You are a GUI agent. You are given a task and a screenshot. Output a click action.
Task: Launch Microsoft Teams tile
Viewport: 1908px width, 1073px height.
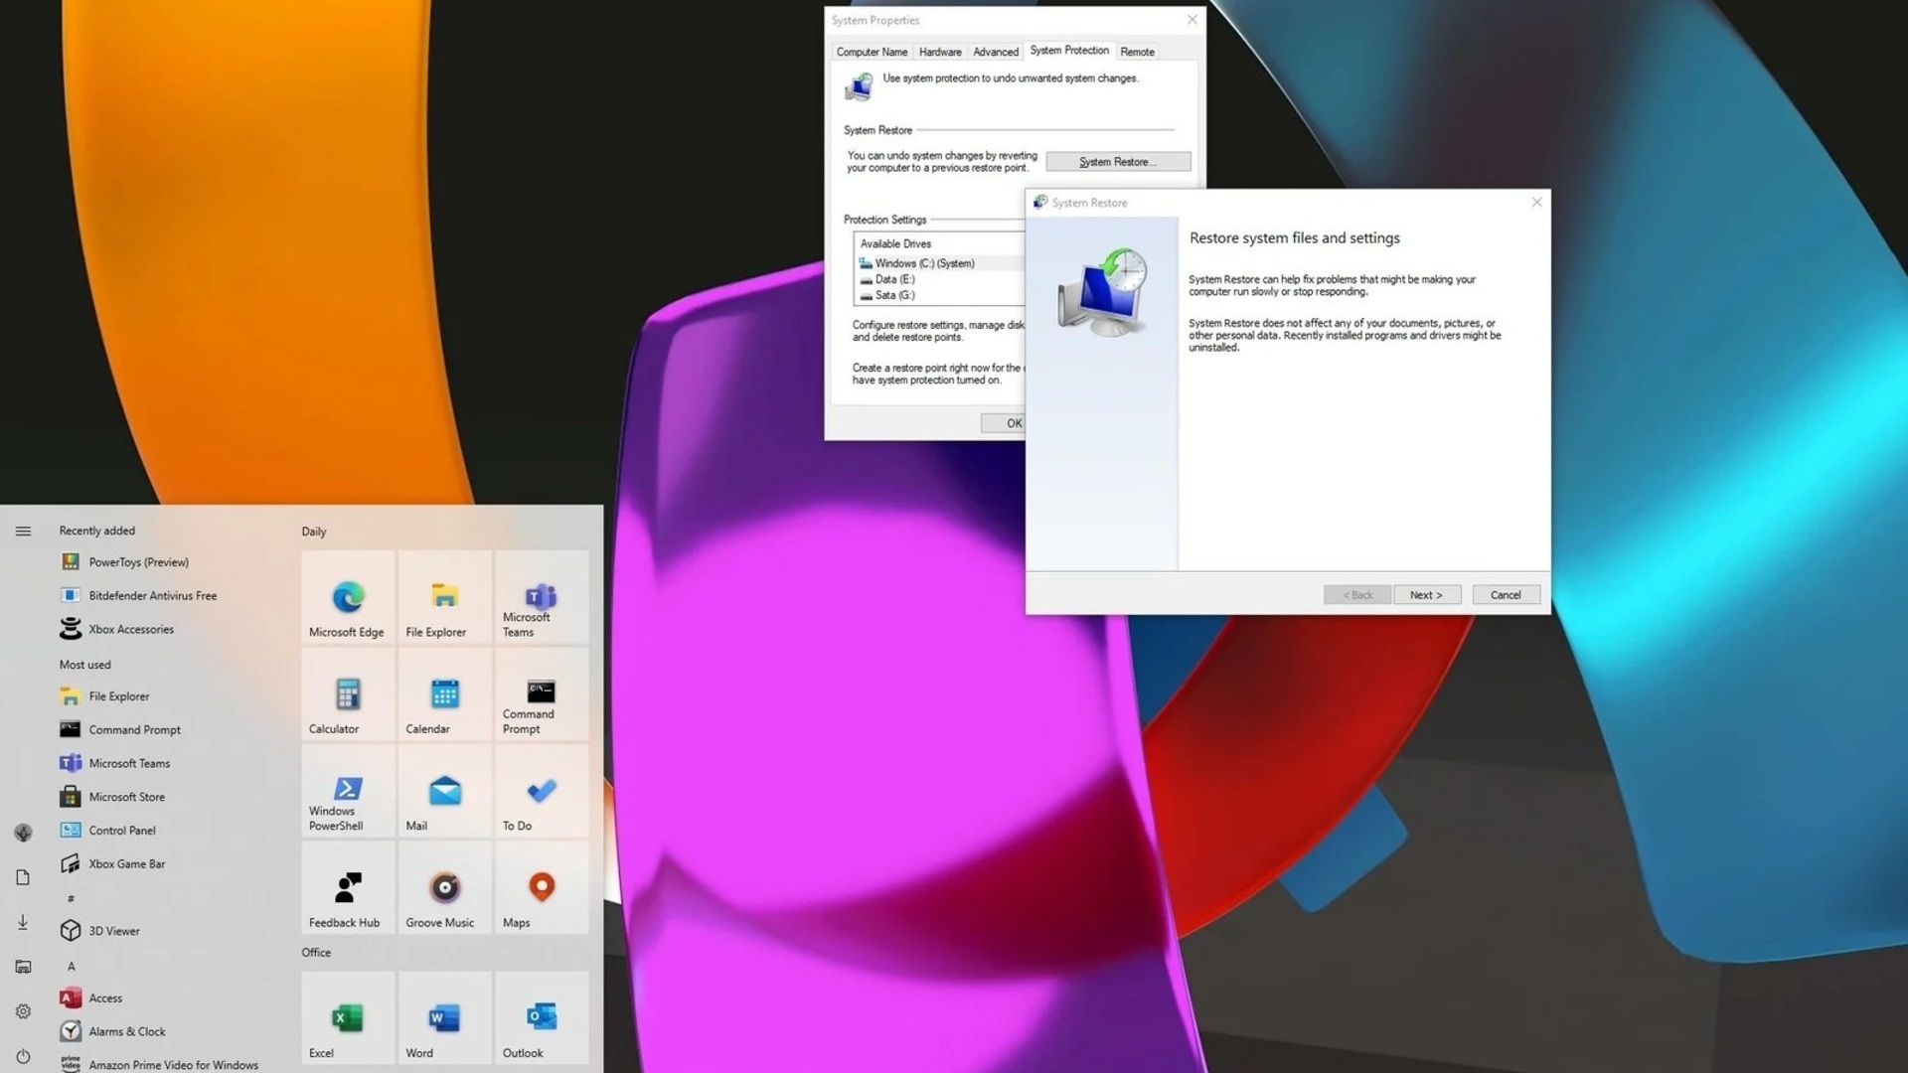542,598
